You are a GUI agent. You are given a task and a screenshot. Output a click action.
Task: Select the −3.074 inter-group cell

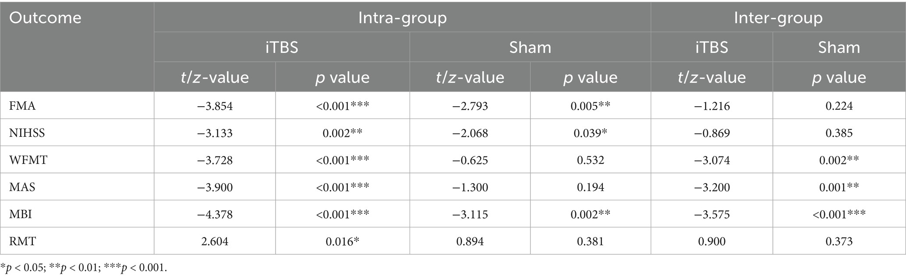tap(712, 160)
